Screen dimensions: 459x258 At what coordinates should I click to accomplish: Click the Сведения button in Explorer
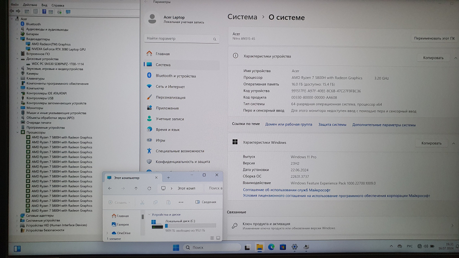[206, 202]
